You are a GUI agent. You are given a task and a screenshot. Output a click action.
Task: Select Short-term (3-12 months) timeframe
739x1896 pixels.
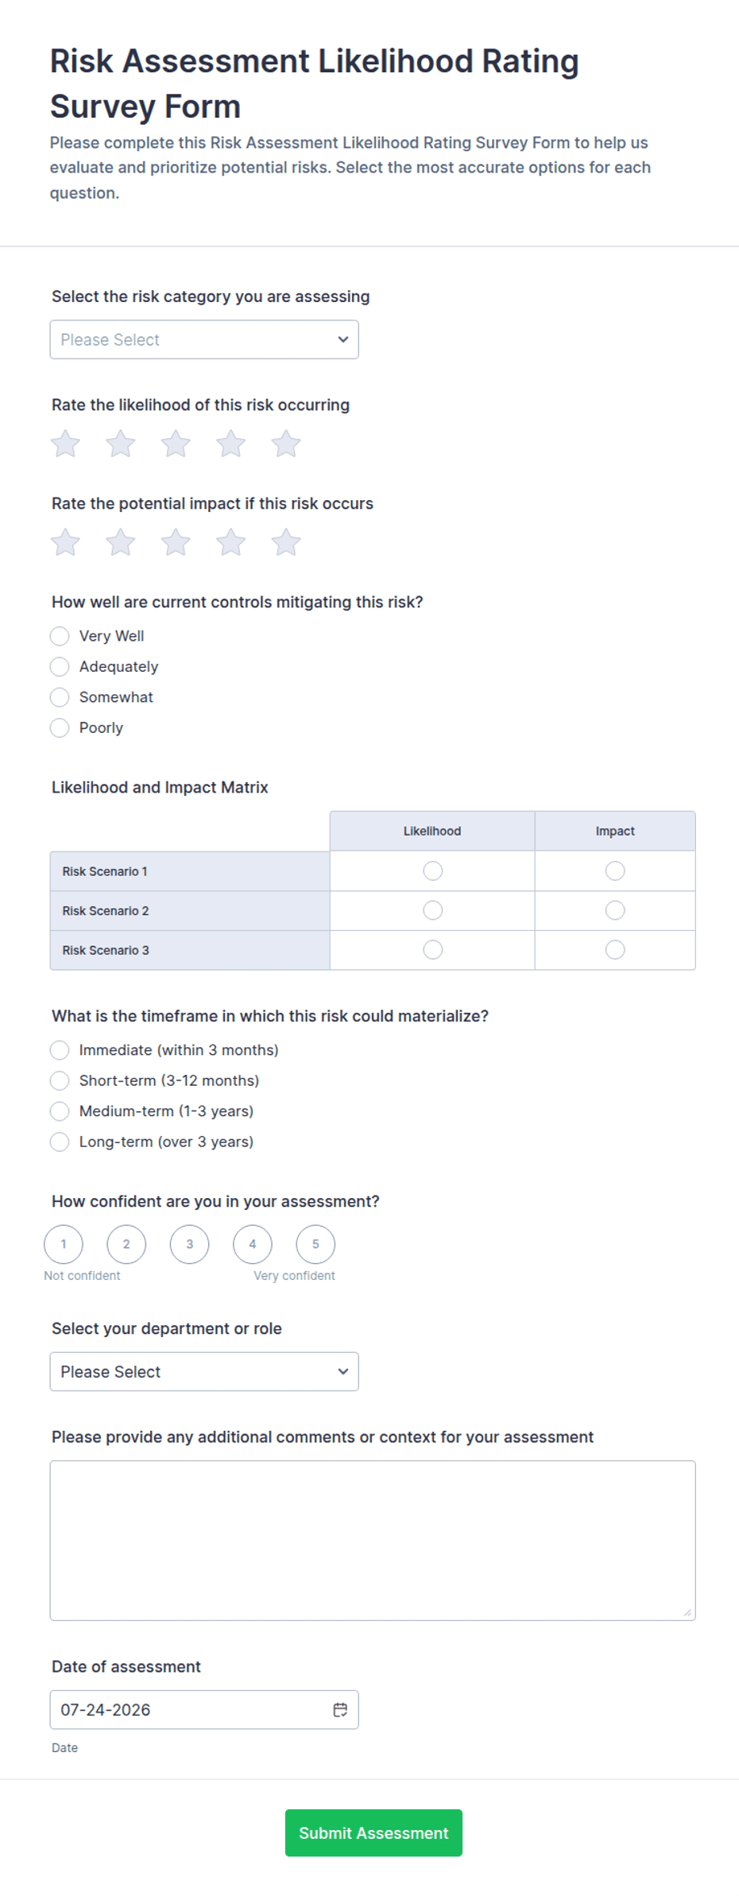click(60, 1080)
